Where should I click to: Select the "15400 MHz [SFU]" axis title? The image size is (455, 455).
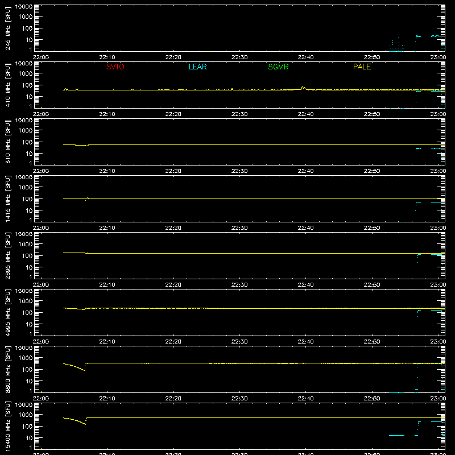coord(7,426)
